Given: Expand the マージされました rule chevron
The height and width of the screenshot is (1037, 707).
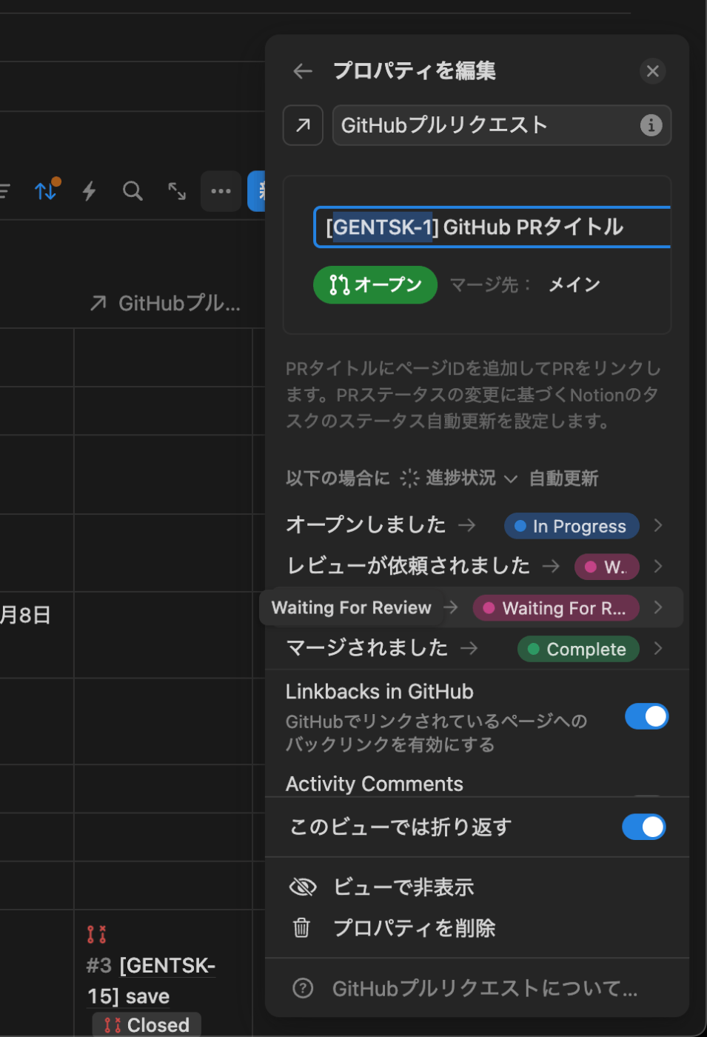Looking at the screenshot, I should [657, 649].
